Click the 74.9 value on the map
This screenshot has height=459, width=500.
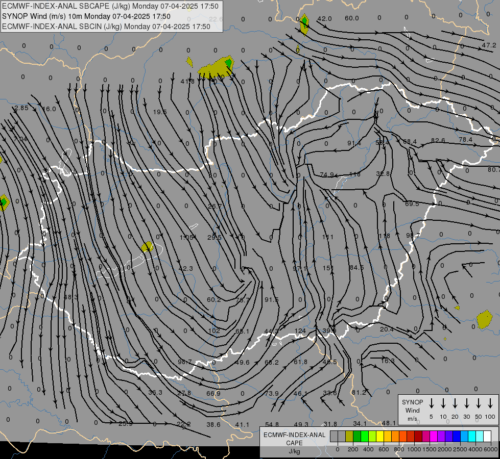click(x=327, y=174)
